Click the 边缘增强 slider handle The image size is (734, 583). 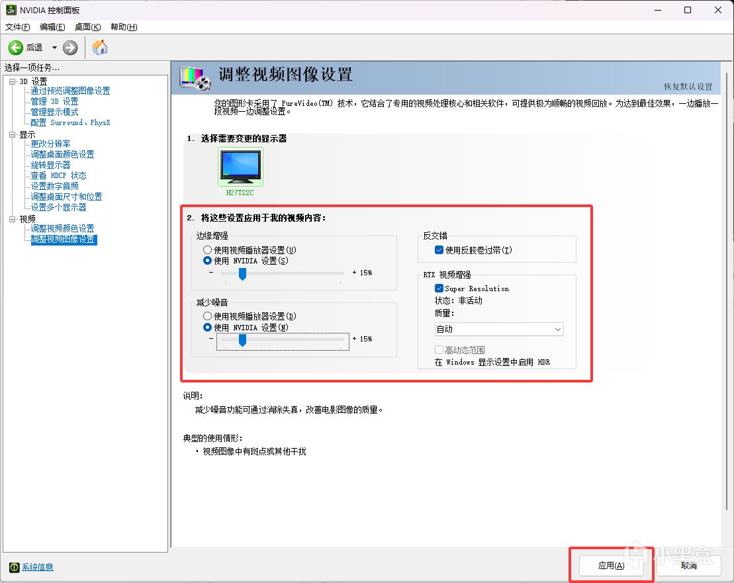pyautogui.click(x=242, y=274)
